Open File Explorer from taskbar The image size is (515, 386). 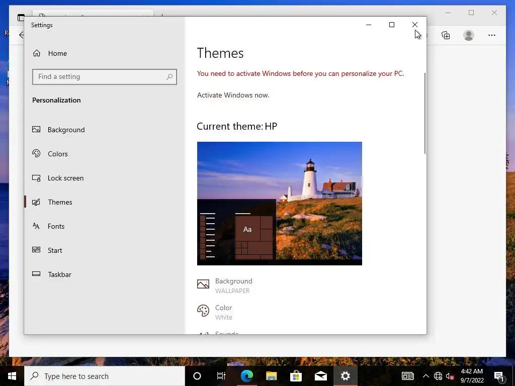pyautogui.click(x=271, y=376)
